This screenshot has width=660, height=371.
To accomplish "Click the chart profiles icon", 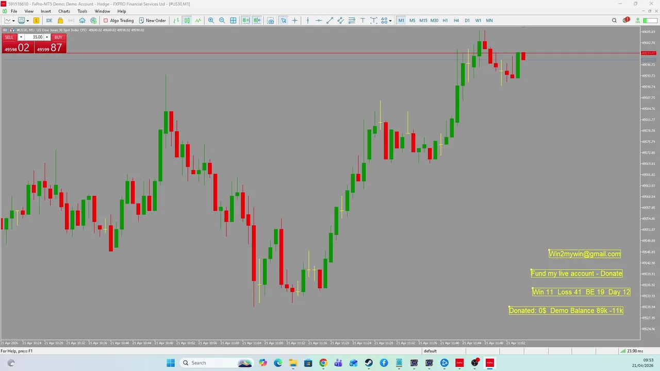I will tap(22, 21).
